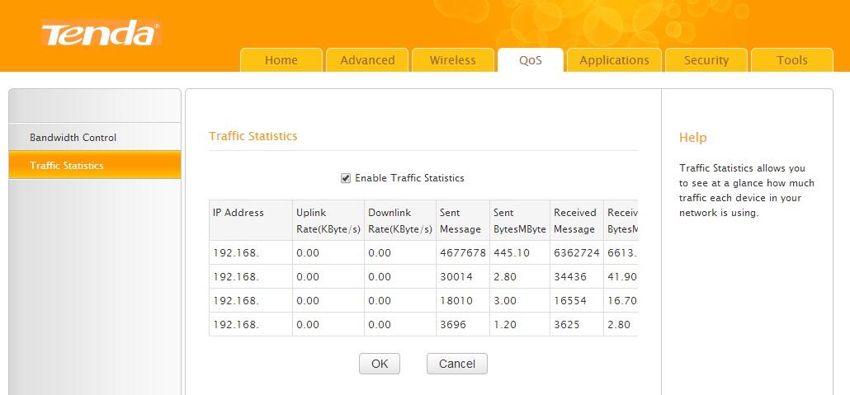Click the OK button

pyautogui.click(x=380, y=364)
